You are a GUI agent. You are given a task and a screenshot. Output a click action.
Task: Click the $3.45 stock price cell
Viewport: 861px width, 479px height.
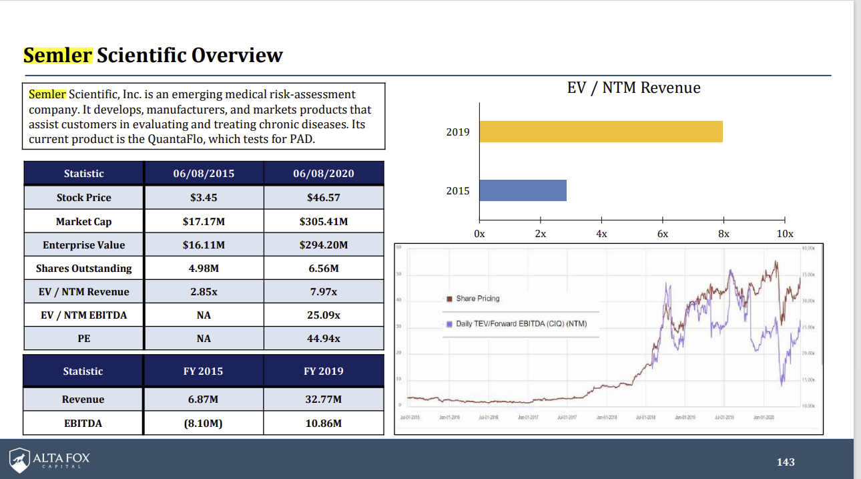tap(204, 198)
